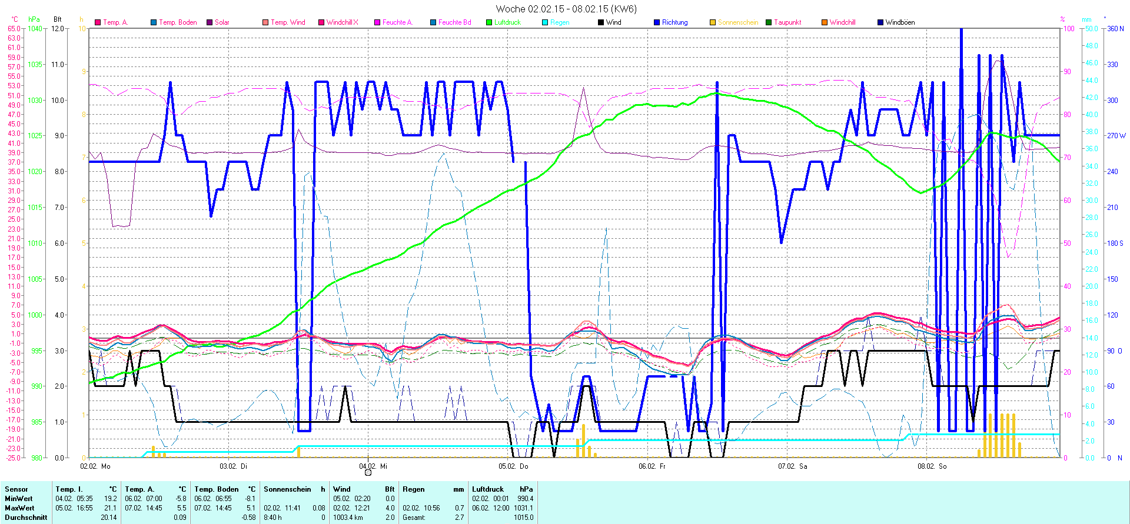Viewport: 1130px width, 524px height.
Task: Click the 08.02. So date label
Action: click(x=932, y=466)
